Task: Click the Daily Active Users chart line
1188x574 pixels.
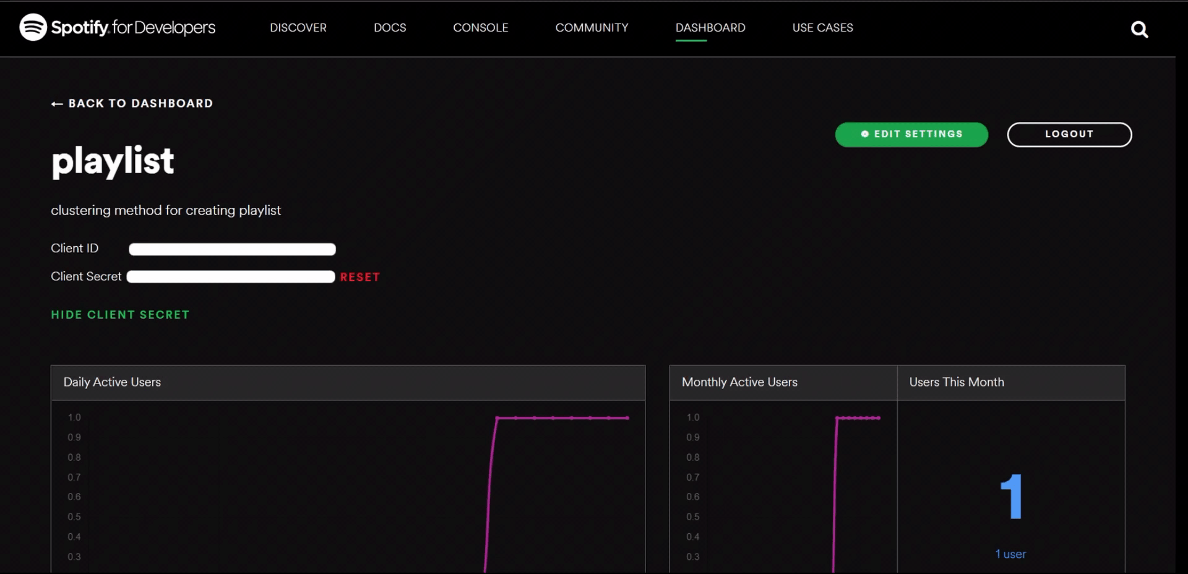Action: tap(557, 418)
